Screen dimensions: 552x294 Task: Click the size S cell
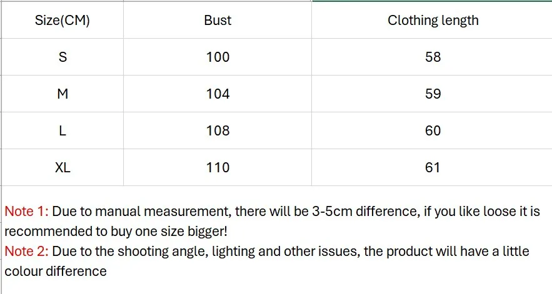[x=63, y=57]
